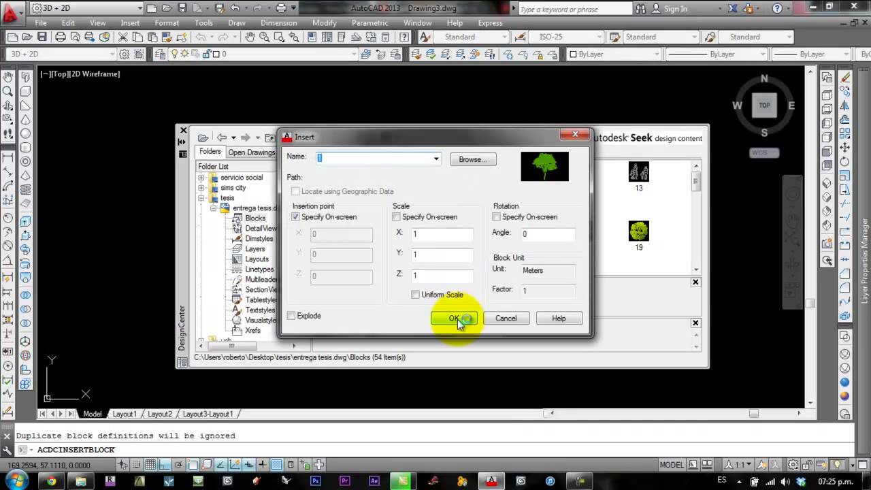Viewport: 871px width, 490px height.
Task: Toggle Insertion point Specify On-screen checkbox
Action: coord(295,217)
